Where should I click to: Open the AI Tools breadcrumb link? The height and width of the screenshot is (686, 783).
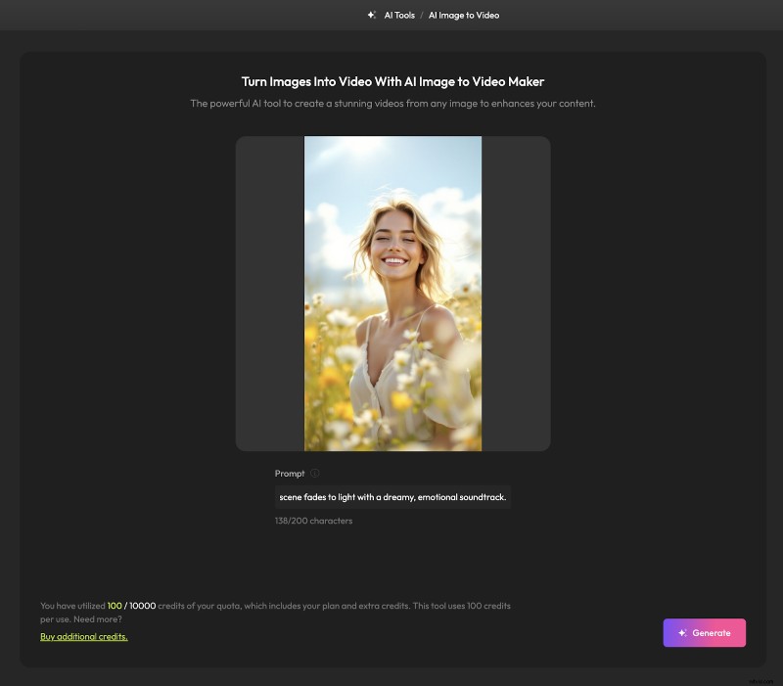click(x=398, y=15)
